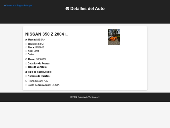Screen dimensions: 170x128
Task: Click the gear icon next to Motor
Action: pos(26,59)
